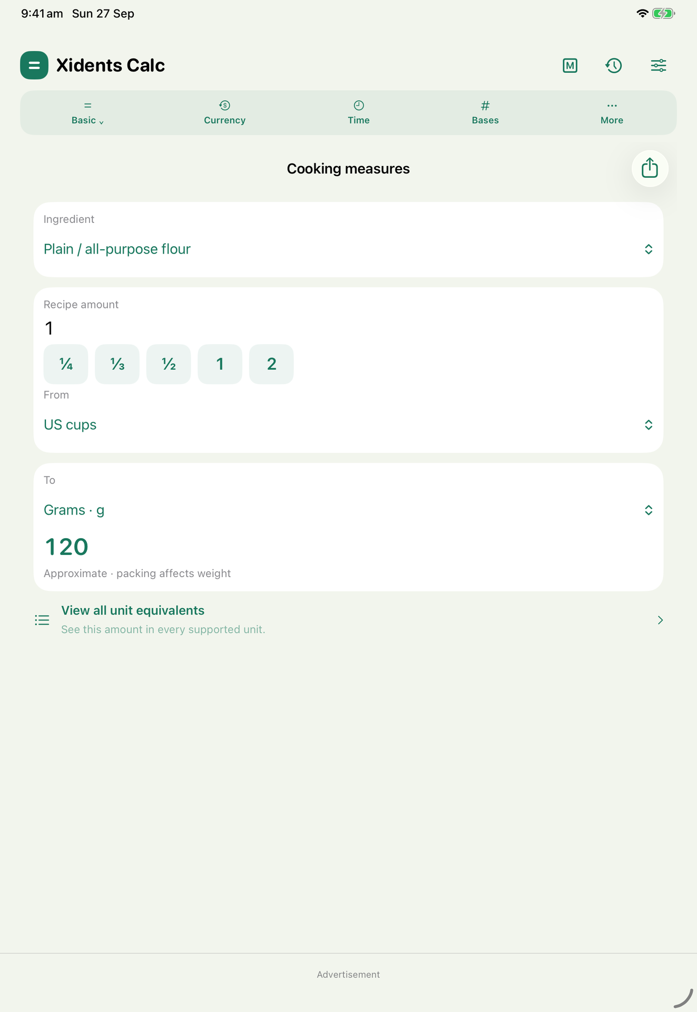Screen dimensions: 697x1012
Task: Select the Bases hash tab
Action: [x=485, y=113]
